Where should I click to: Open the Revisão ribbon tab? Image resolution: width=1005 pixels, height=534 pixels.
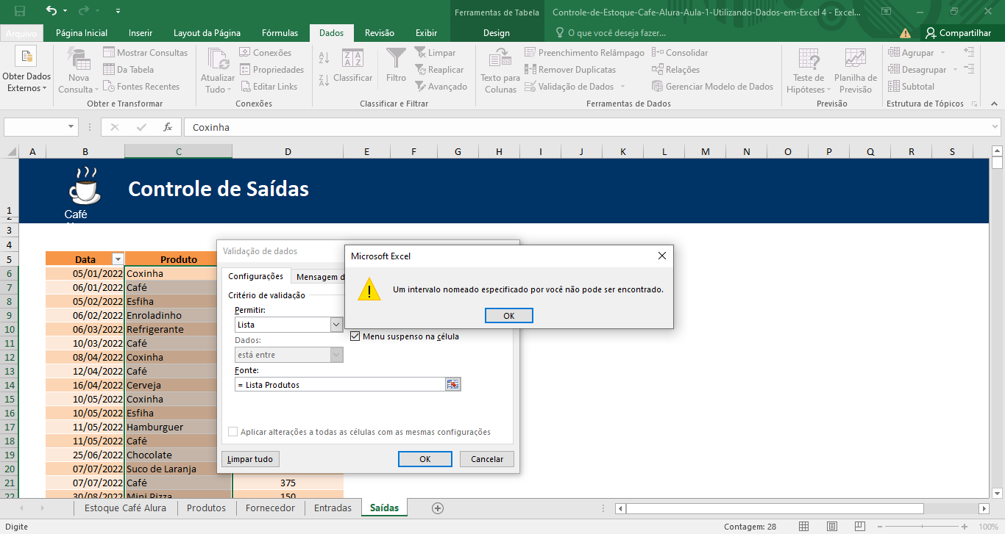pyautogui.click(x=379, y=33)
